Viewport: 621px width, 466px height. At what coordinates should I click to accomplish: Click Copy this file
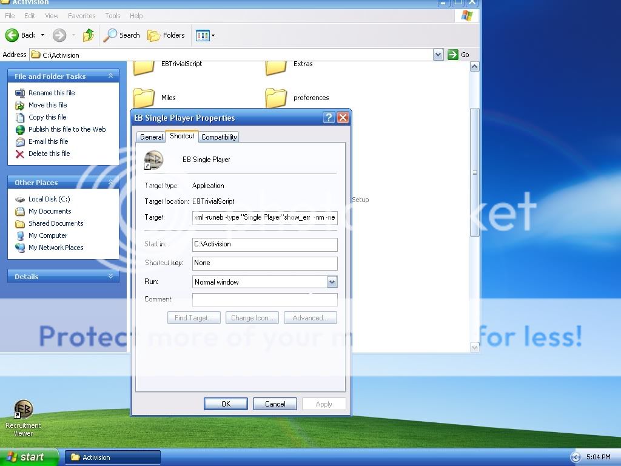[47, 117]
